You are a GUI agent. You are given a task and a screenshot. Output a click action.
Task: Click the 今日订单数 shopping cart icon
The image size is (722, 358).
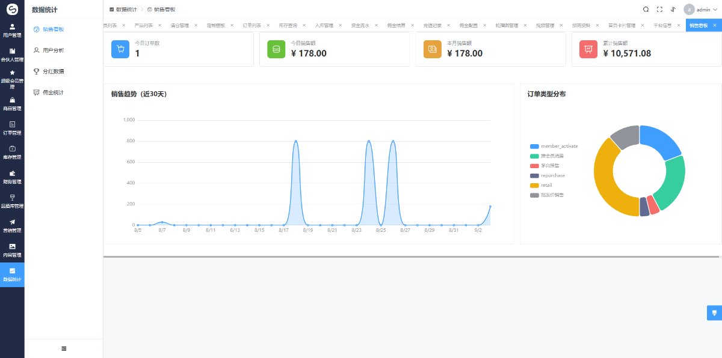coord(120,49)
